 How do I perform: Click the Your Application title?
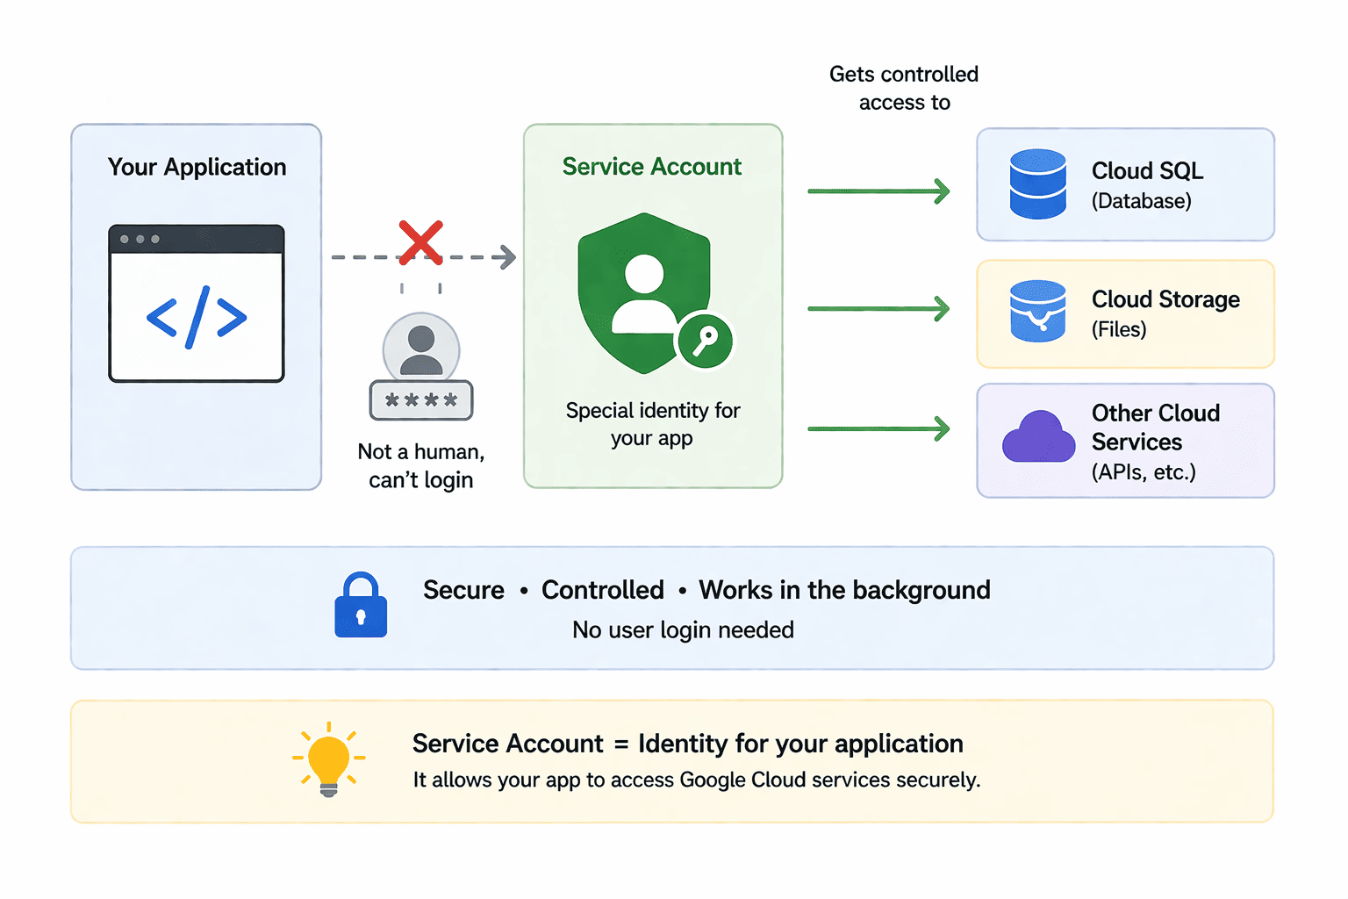[x=197, y=167]
